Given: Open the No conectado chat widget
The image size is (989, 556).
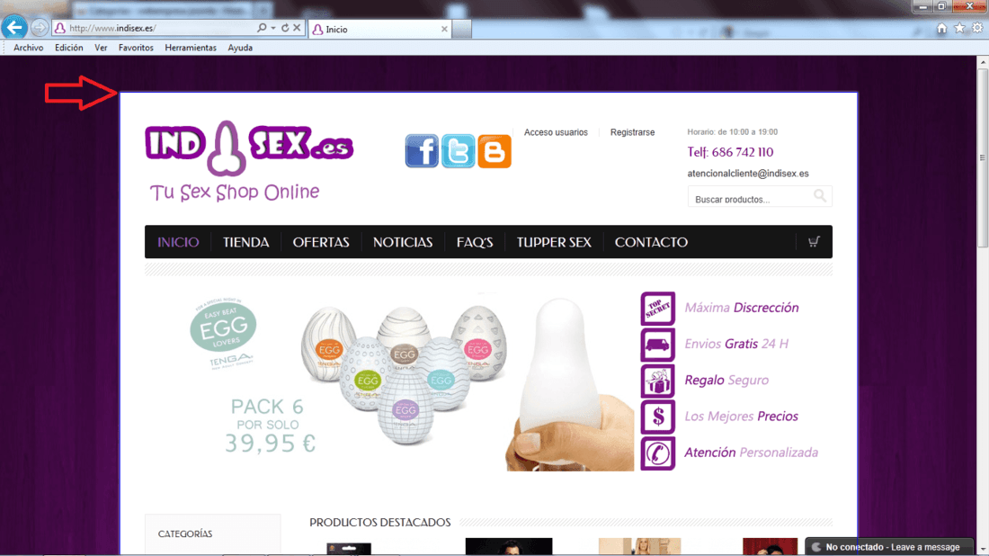Looking at the screenshot, I should click(x=889, y=547).
